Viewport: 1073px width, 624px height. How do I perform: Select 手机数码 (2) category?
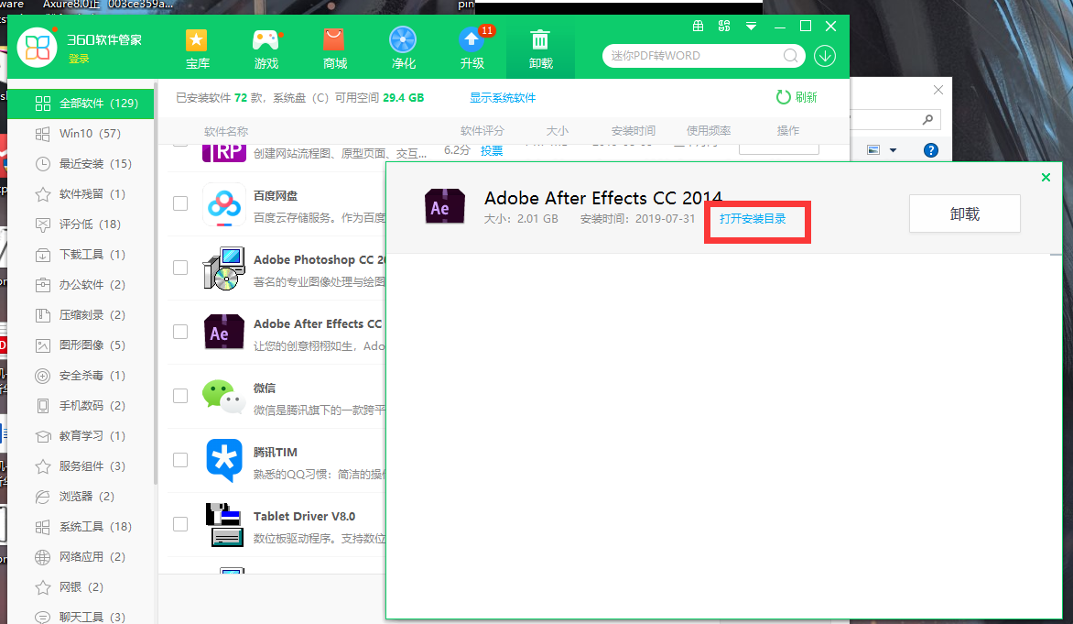81,406
